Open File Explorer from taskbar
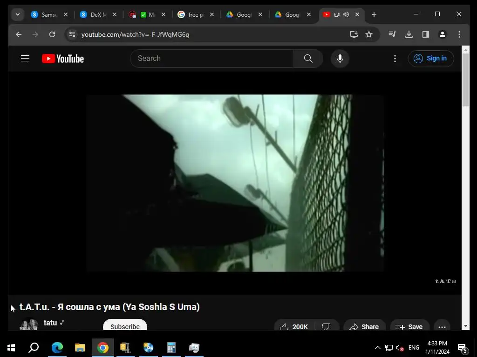Viewport: 477px width, 357px height. click(x=80, y=347)
